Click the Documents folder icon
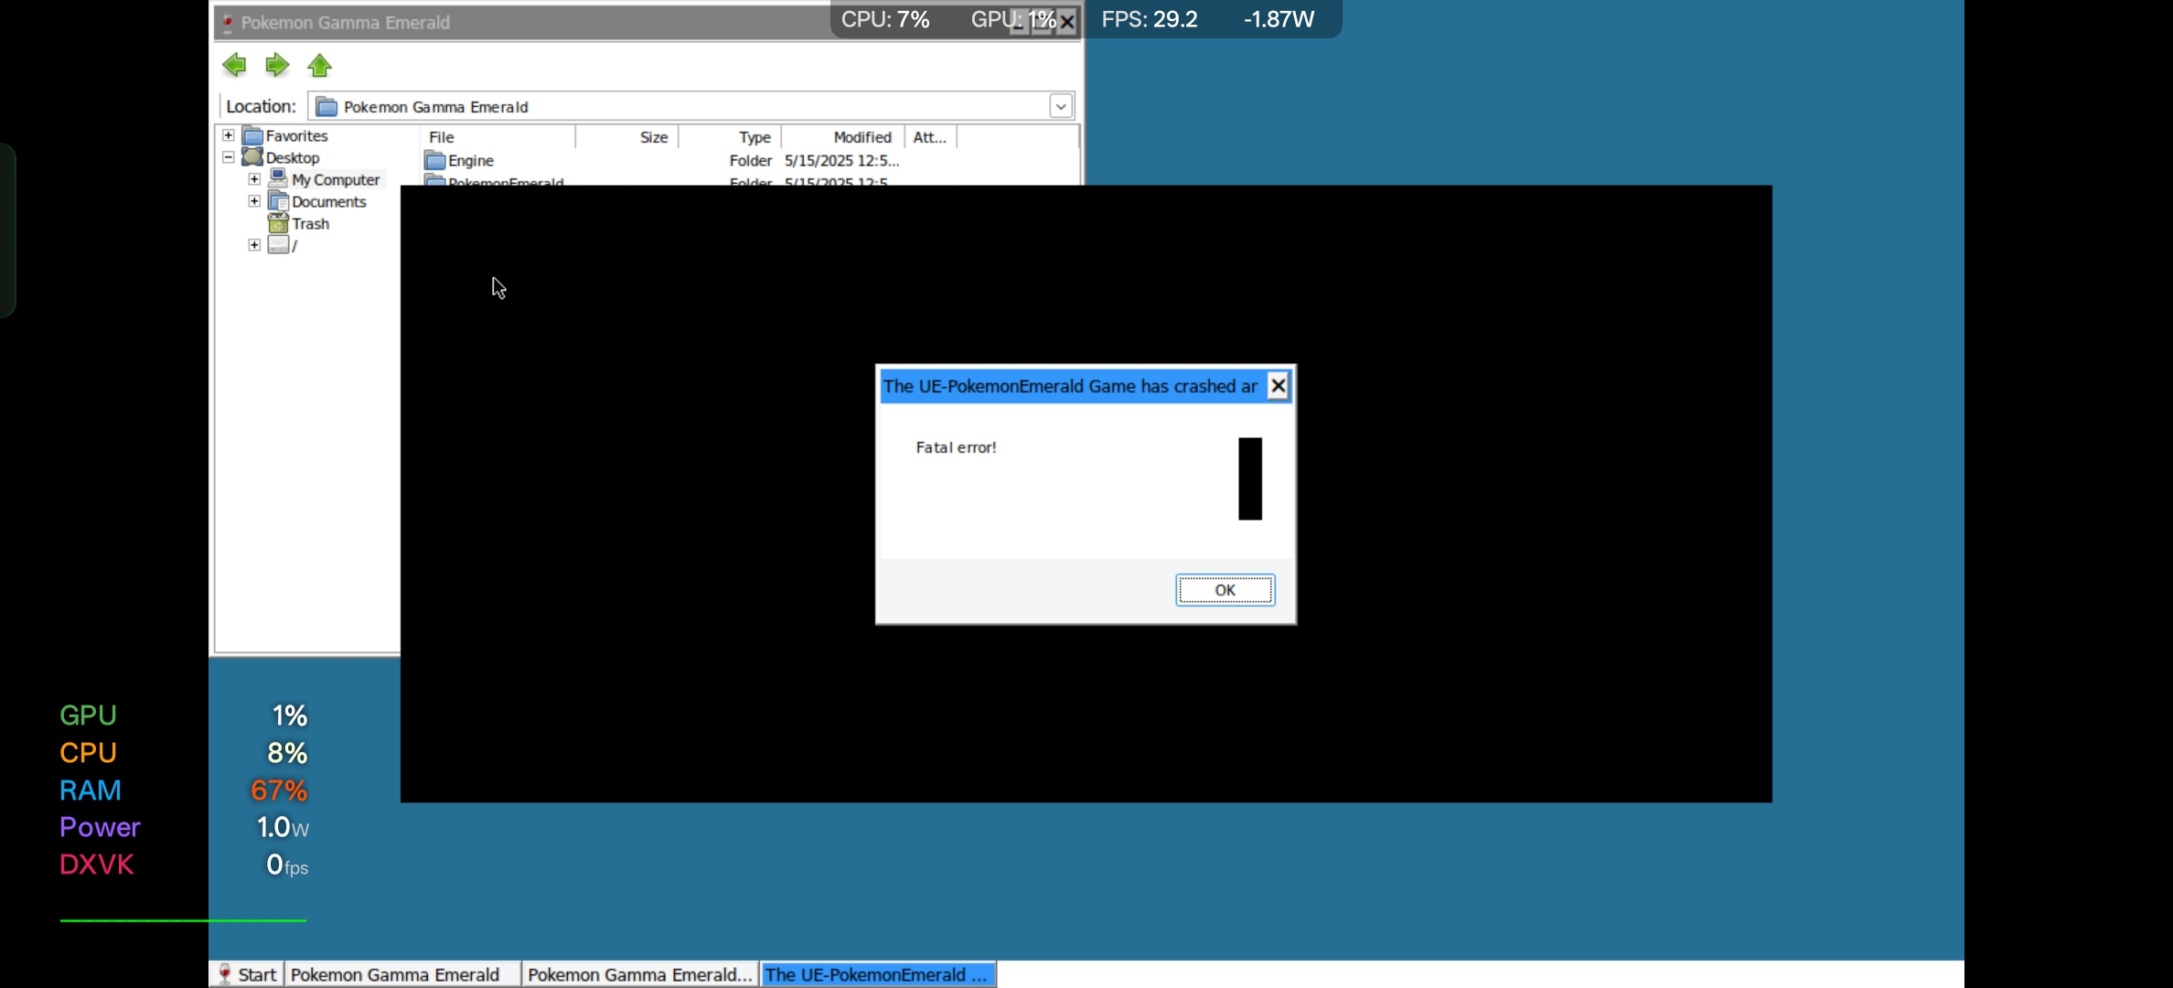Viewport: 2173px width, 988px height. pos(278,201)
